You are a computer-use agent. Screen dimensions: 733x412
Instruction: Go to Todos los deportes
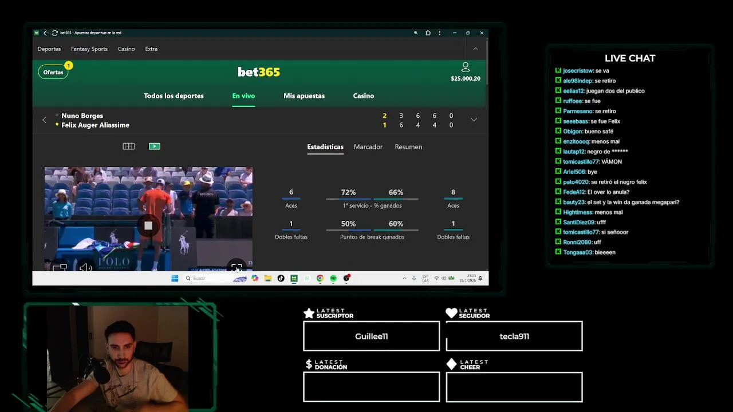coord(174,96)
